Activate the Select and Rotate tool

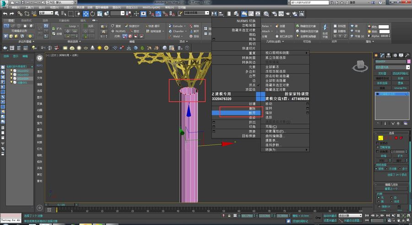tap(92, 14)
